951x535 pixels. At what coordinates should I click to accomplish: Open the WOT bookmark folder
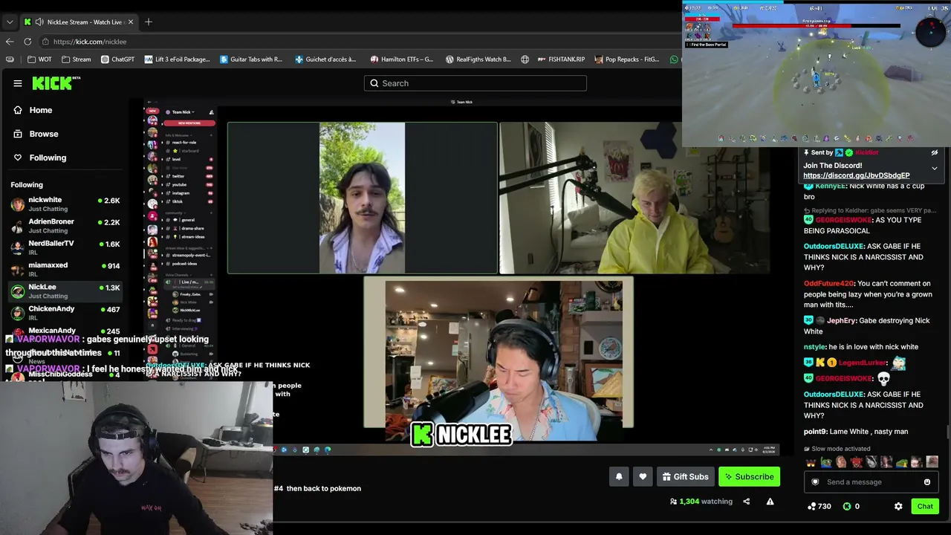click(x=39, y=59)
